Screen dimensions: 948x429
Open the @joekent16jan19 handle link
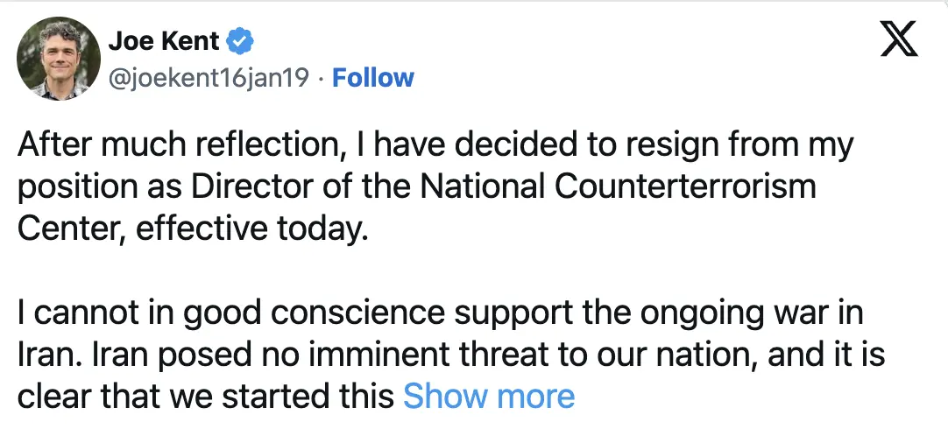(x=208, y=77)
